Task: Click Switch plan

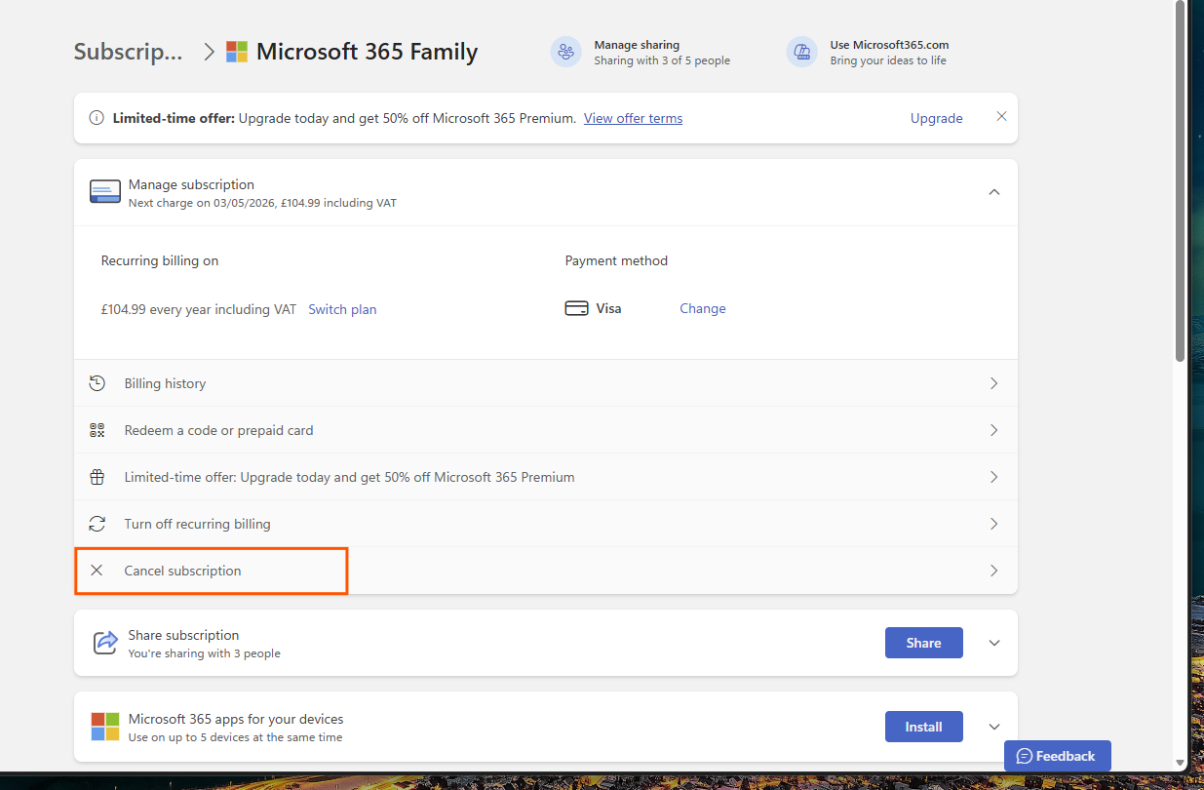Action: (342, 308)
